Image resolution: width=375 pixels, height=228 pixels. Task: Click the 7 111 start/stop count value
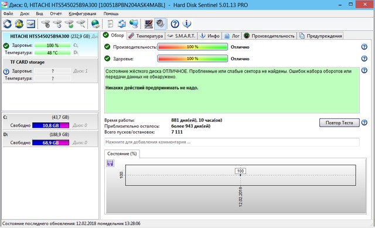(177, 132)
